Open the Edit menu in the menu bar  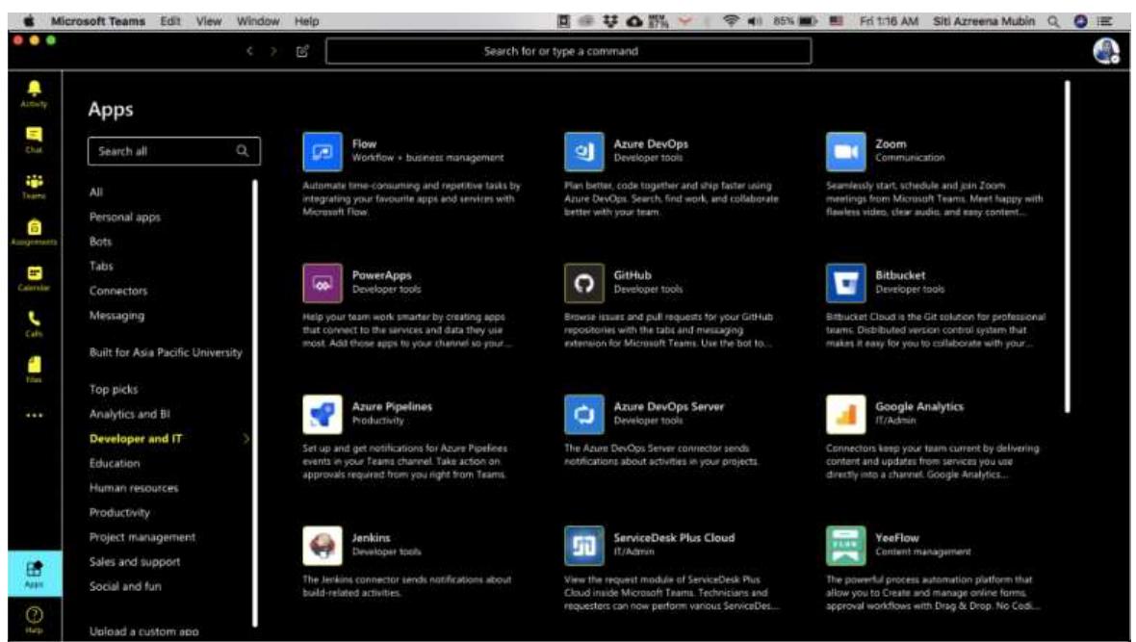click(x=170, y=21)
